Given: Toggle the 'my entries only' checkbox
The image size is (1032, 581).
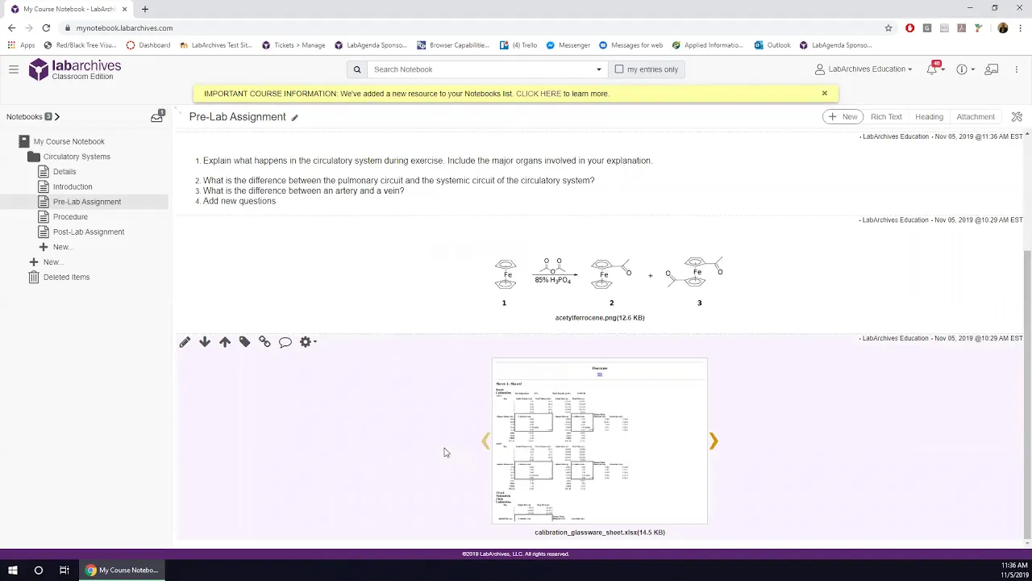Looking at the screenshot, I should coord(619,69).
